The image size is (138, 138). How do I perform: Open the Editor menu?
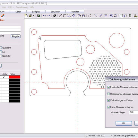tap(11, 7)
